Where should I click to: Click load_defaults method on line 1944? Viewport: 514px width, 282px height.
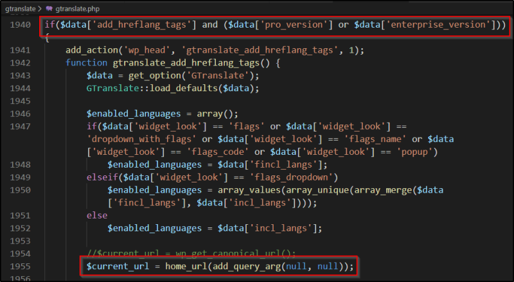(184, 89)
